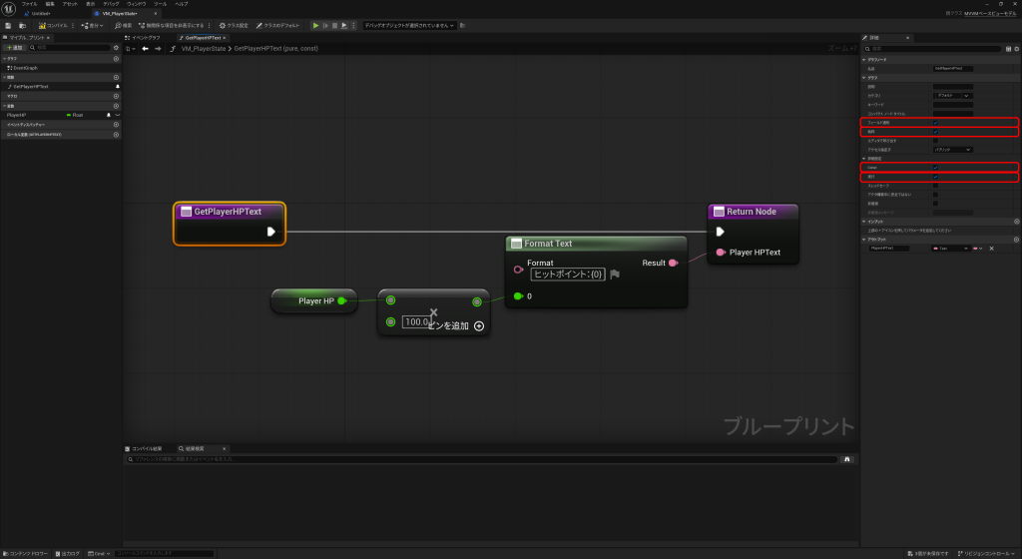Click the plus icon in the Variables section
This screenshot has height=559, width=1022.
[x=116, y=105]
